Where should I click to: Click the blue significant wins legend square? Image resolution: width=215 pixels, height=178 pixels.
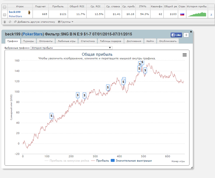tap(113, 161)
